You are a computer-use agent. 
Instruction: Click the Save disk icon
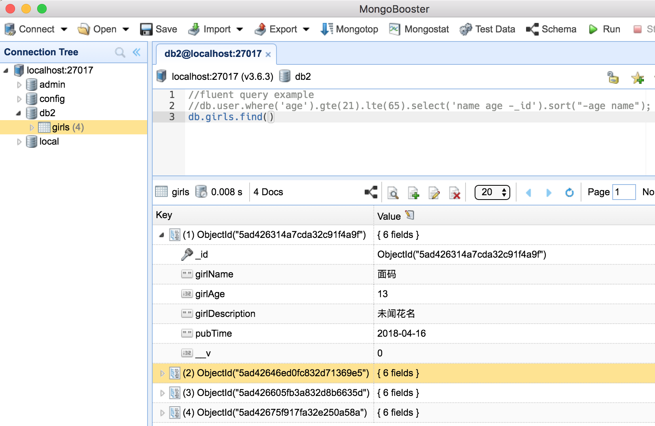coord(146,29)
